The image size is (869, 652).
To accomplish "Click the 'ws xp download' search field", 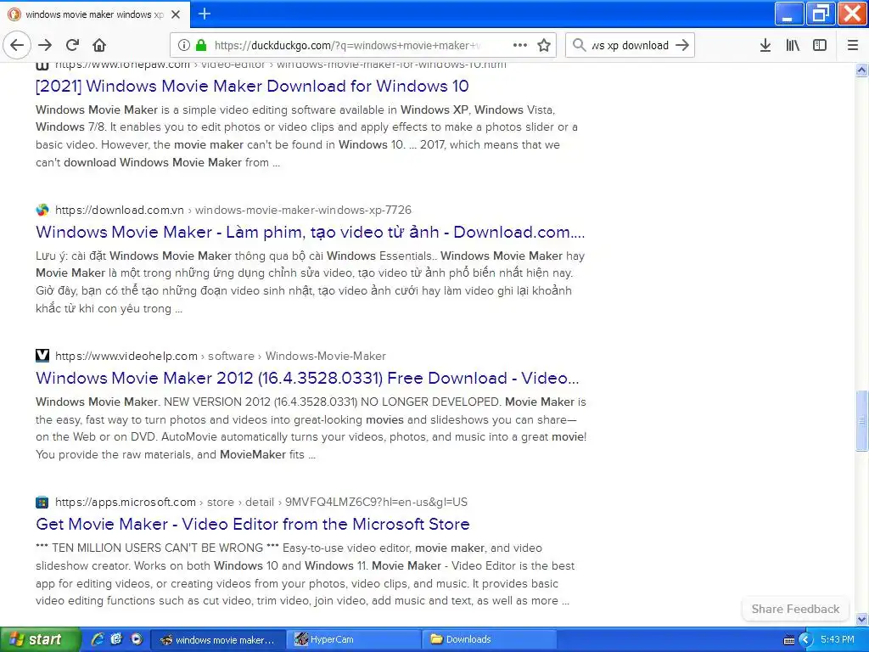I will (631, 45).
